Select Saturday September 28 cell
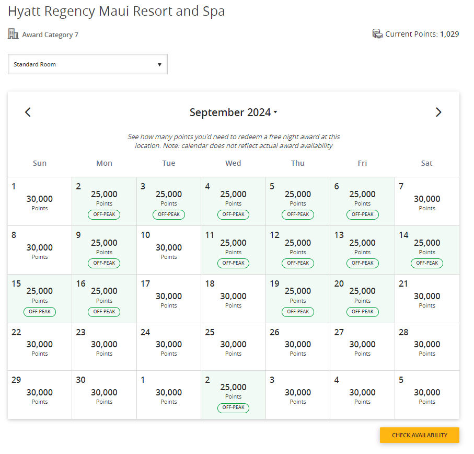 [427, 347]
